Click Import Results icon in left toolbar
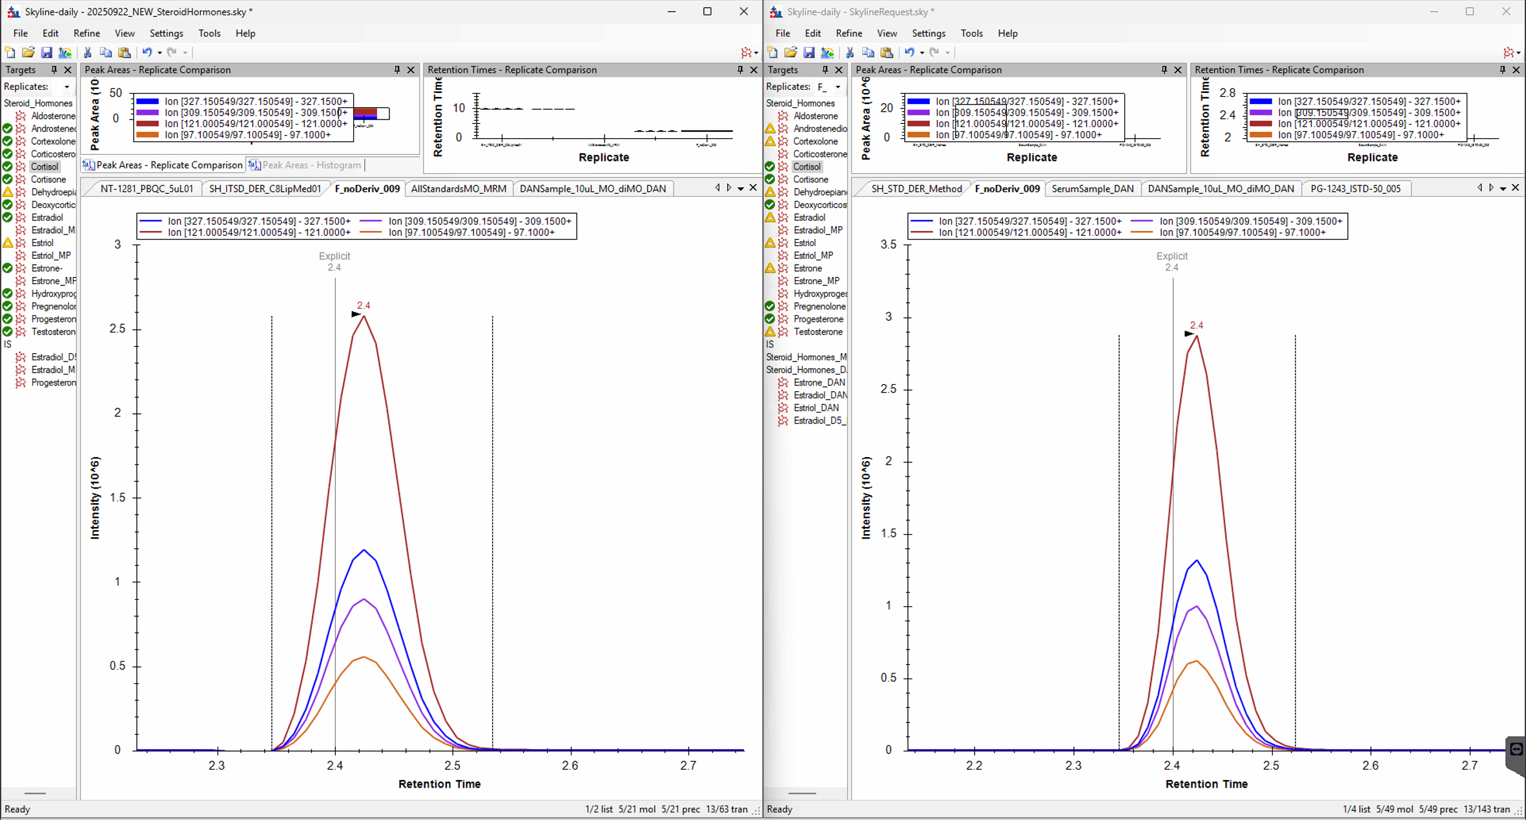This screenshot has width=1526, height=820. [x=65, y=52]
